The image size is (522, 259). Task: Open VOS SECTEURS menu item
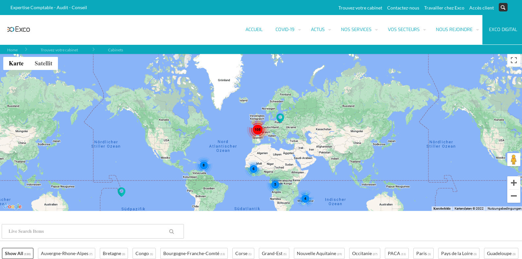(x=404, y=29)
